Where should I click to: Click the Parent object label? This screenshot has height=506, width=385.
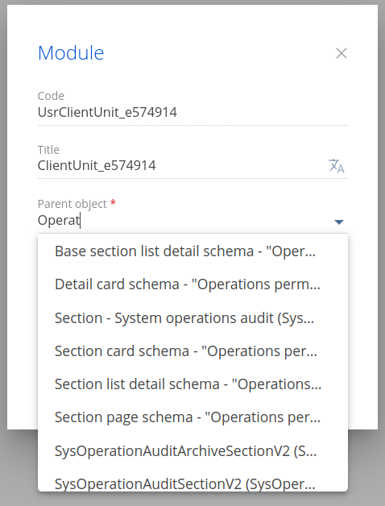coord(72,204)
